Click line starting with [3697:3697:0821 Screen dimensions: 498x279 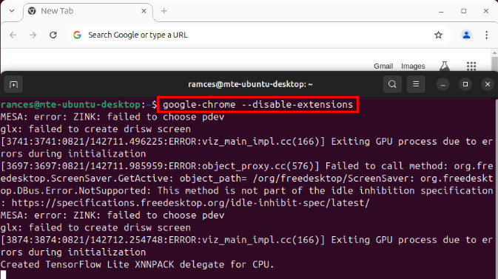(246, 166)
